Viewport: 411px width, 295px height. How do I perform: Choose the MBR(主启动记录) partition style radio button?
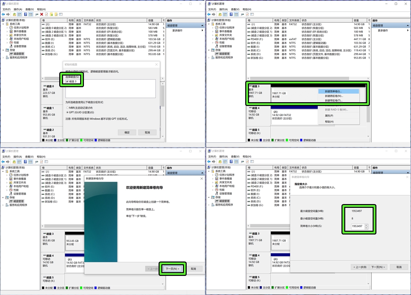[67, 108]
